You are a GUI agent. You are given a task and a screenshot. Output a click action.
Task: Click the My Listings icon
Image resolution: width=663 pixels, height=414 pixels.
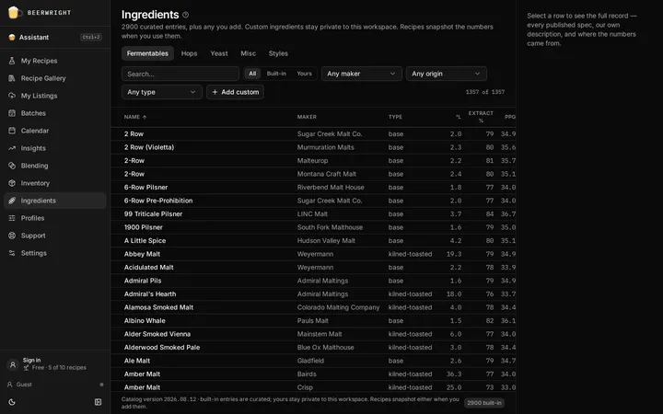pos(12,96)
